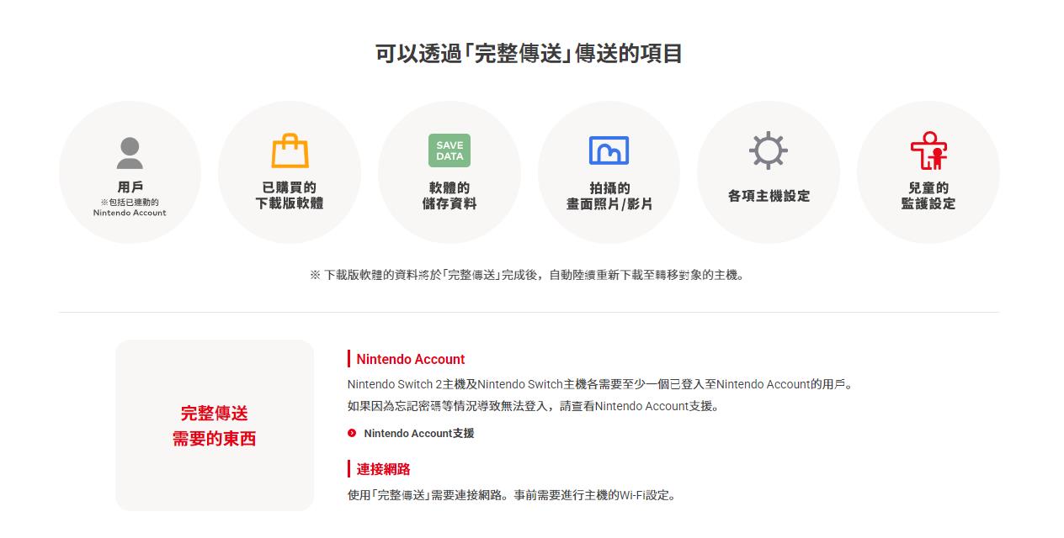Click the 各項主機設定 label
Viewport: 1064px width, 538px height.
pyautogui.click(x=768, y=196)
